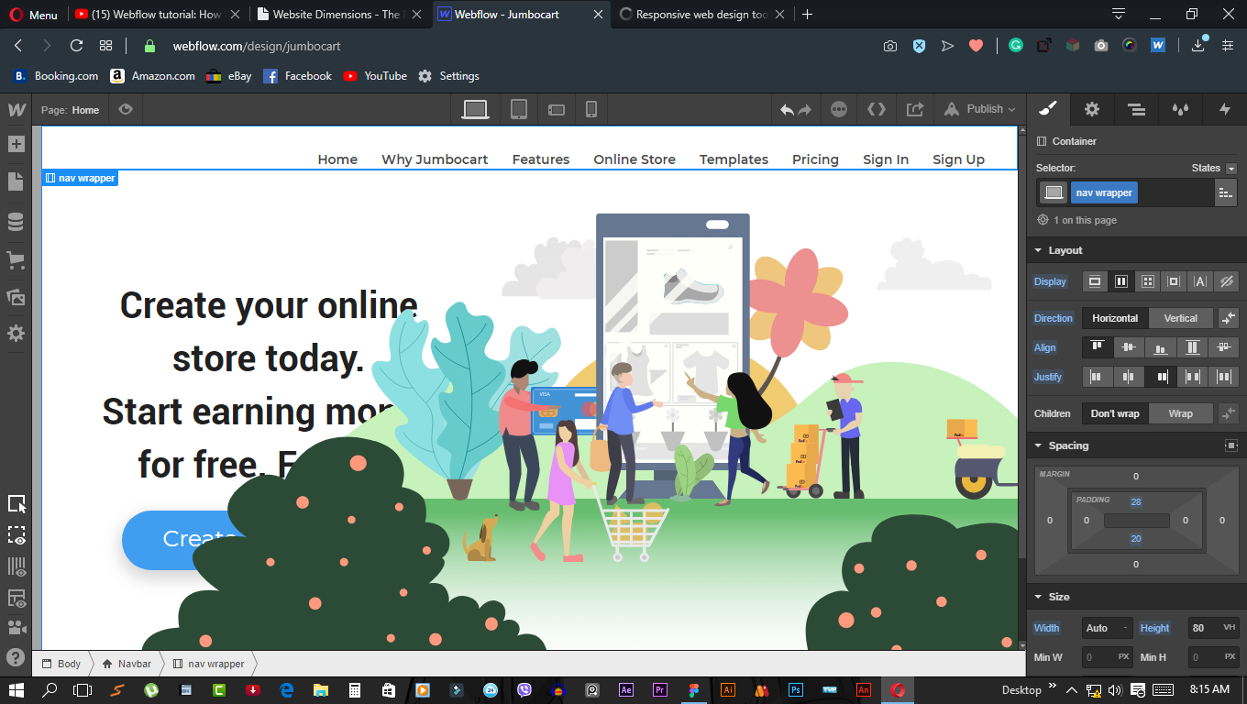
Task: Toggle grid overlay visibility
Action: click(x=17, y=566)
